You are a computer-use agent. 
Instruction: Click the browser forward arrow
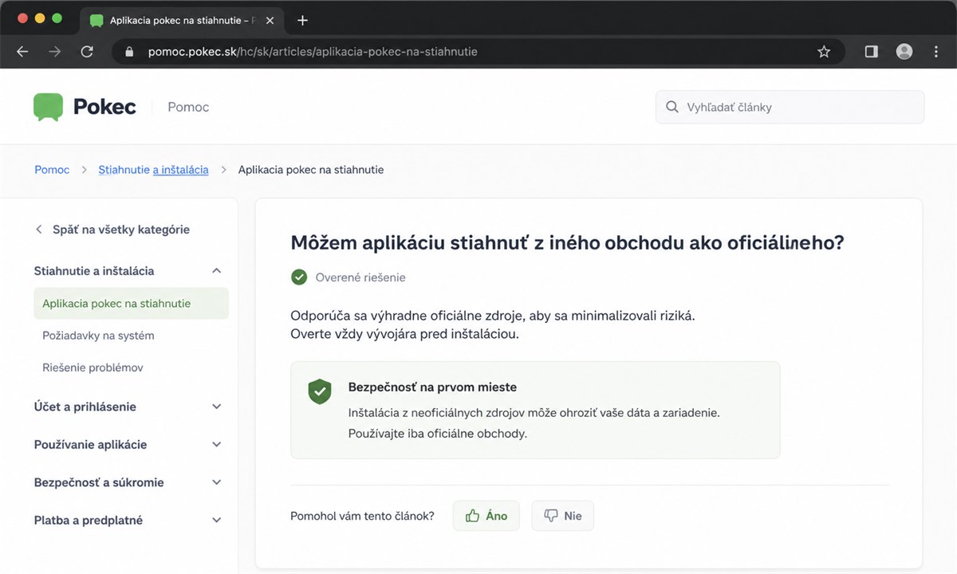(x=54, y=51)
